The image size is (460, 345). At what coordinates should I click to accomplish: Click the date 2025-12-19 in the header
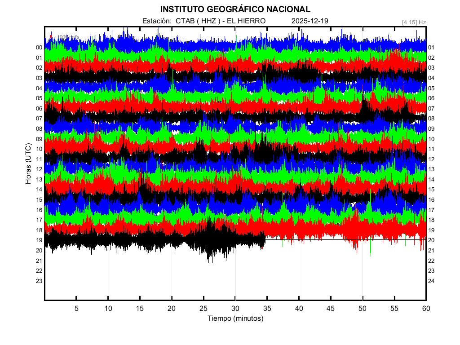[x=310, y=21]
